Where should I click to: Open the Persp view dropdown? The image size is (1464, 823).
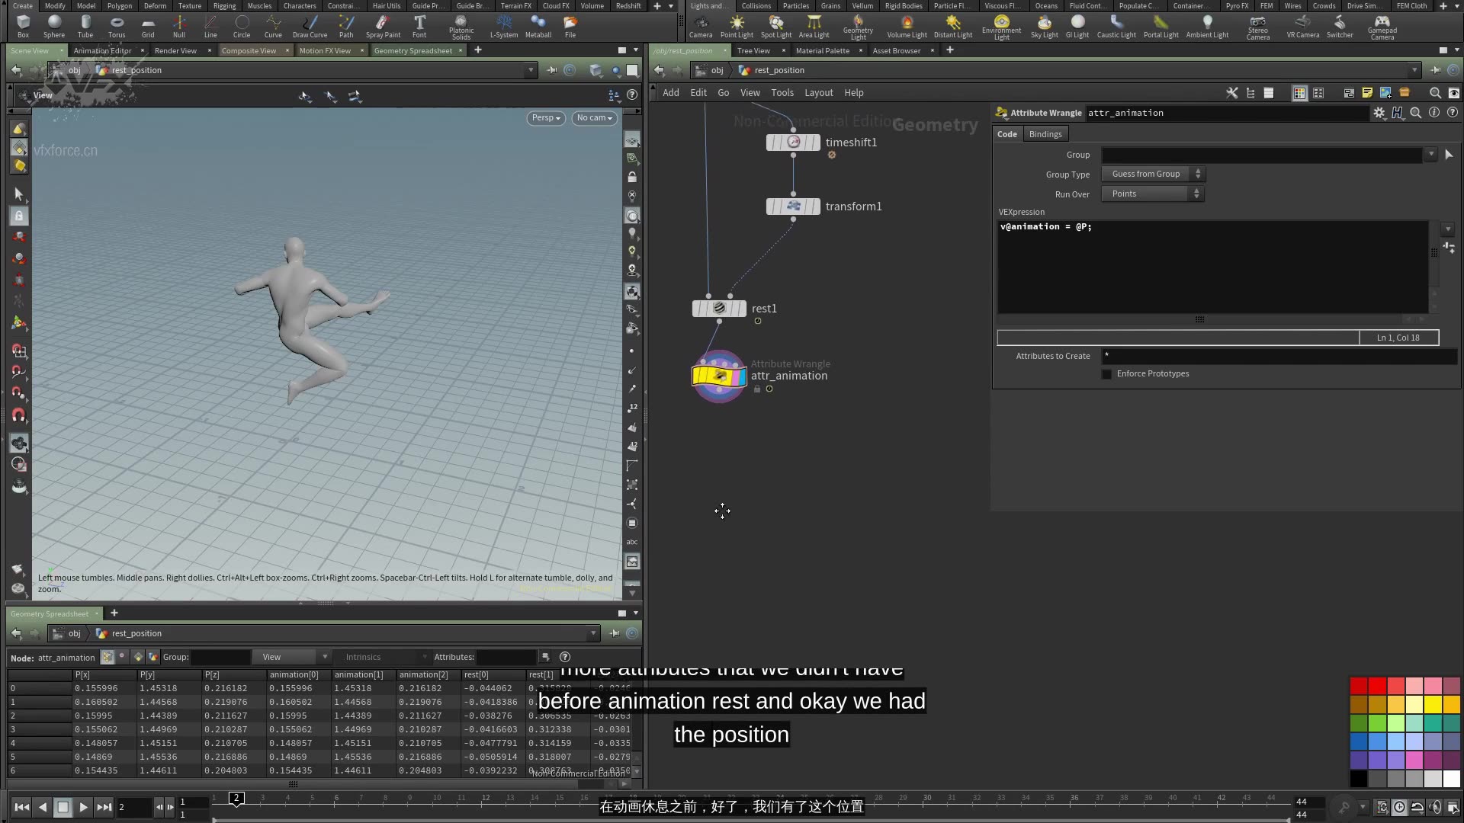point(545,118)
